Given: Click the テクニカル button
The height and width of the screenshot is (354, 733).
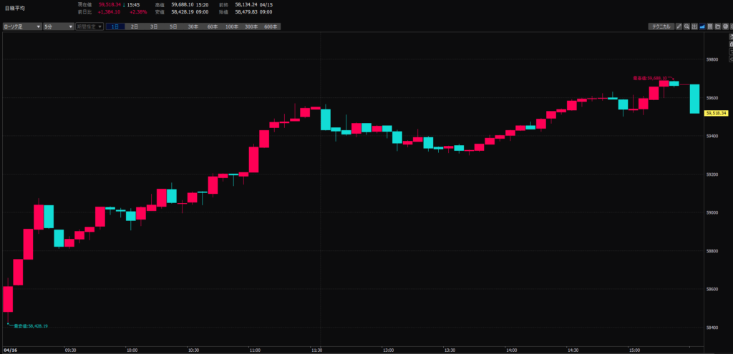Looking at the screenshot, I should tap(659, 26).
